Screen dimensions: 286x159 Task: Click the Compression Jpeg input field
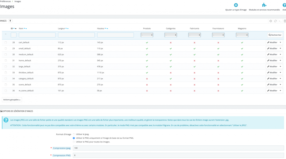click(x=177, y=148)
